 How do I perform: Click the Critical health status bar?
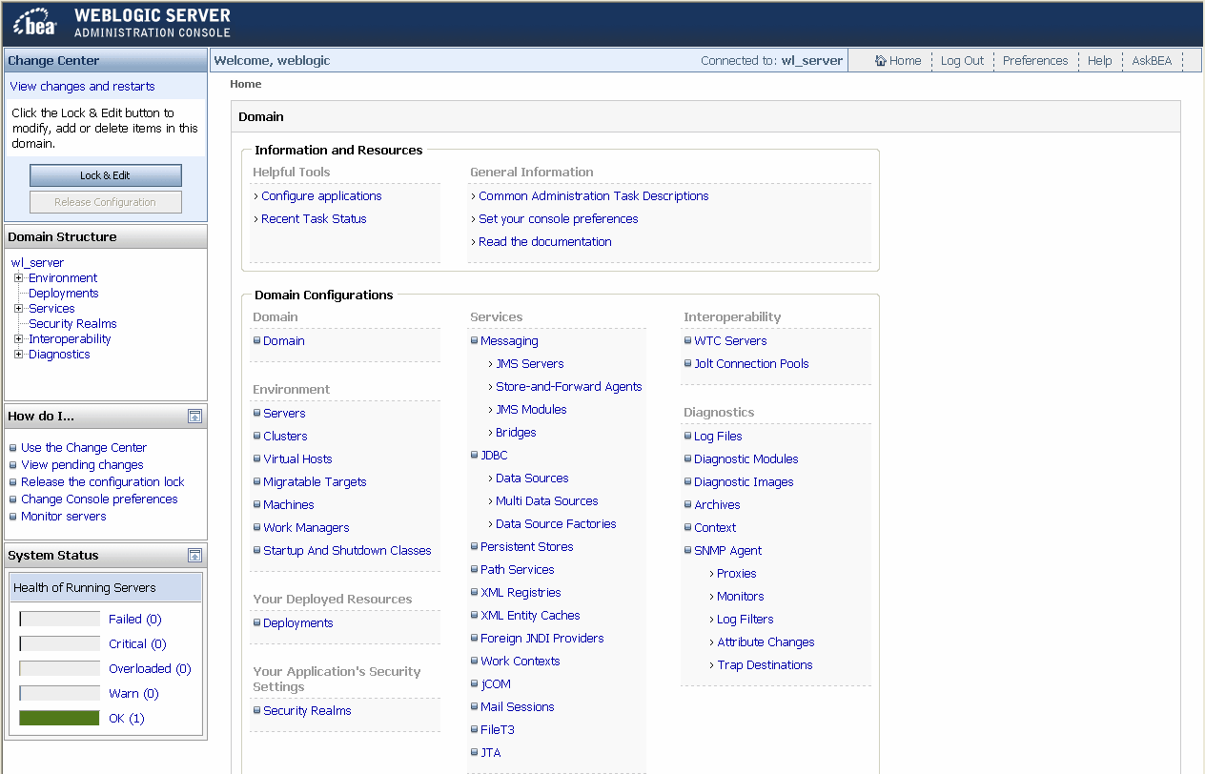coord(59,643)
